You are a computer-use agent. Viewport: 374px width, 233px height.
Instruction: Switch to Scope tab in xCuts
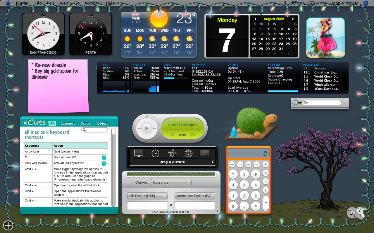pyautogui.click(x=86, y=123)
